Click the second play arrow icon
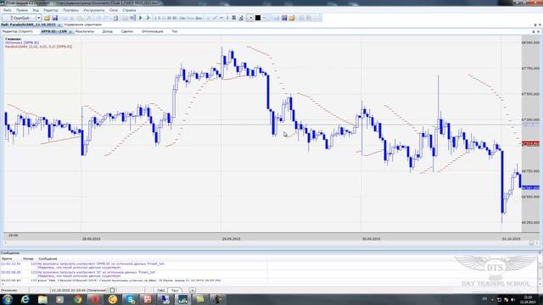The image size is (543, 305). (148, 18)
